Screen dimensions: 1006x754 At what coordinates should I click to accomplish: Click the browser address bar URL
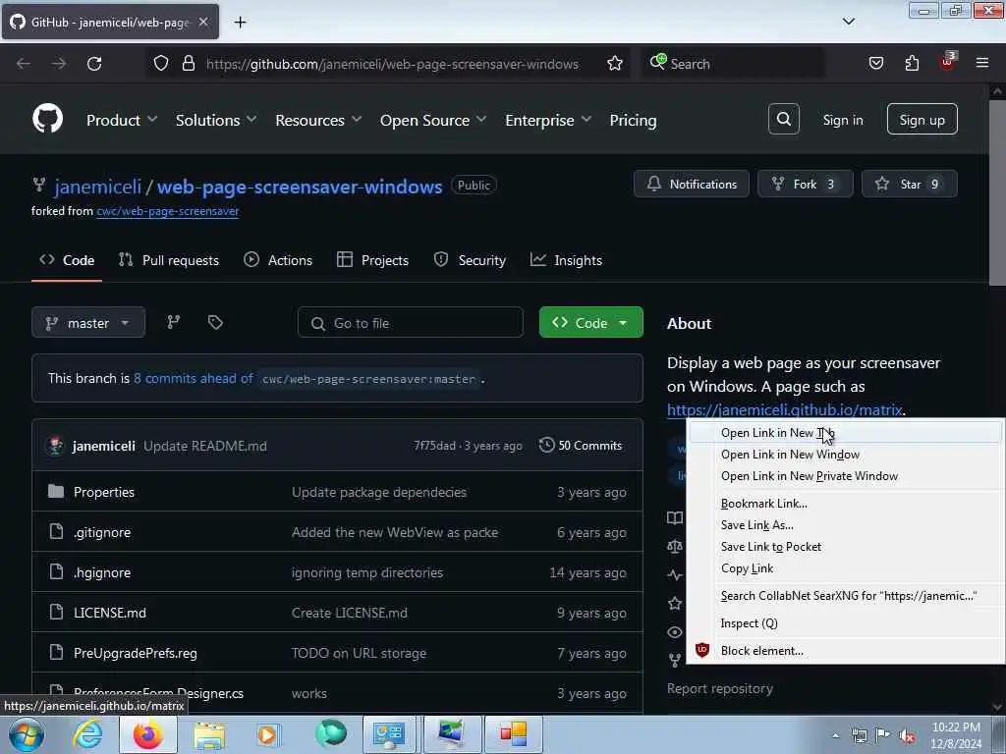[392, 64]
